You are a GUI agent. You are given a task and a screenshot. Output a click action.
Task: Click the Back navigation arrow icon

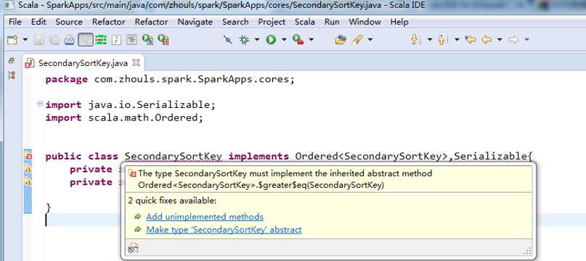click(487, 40)
